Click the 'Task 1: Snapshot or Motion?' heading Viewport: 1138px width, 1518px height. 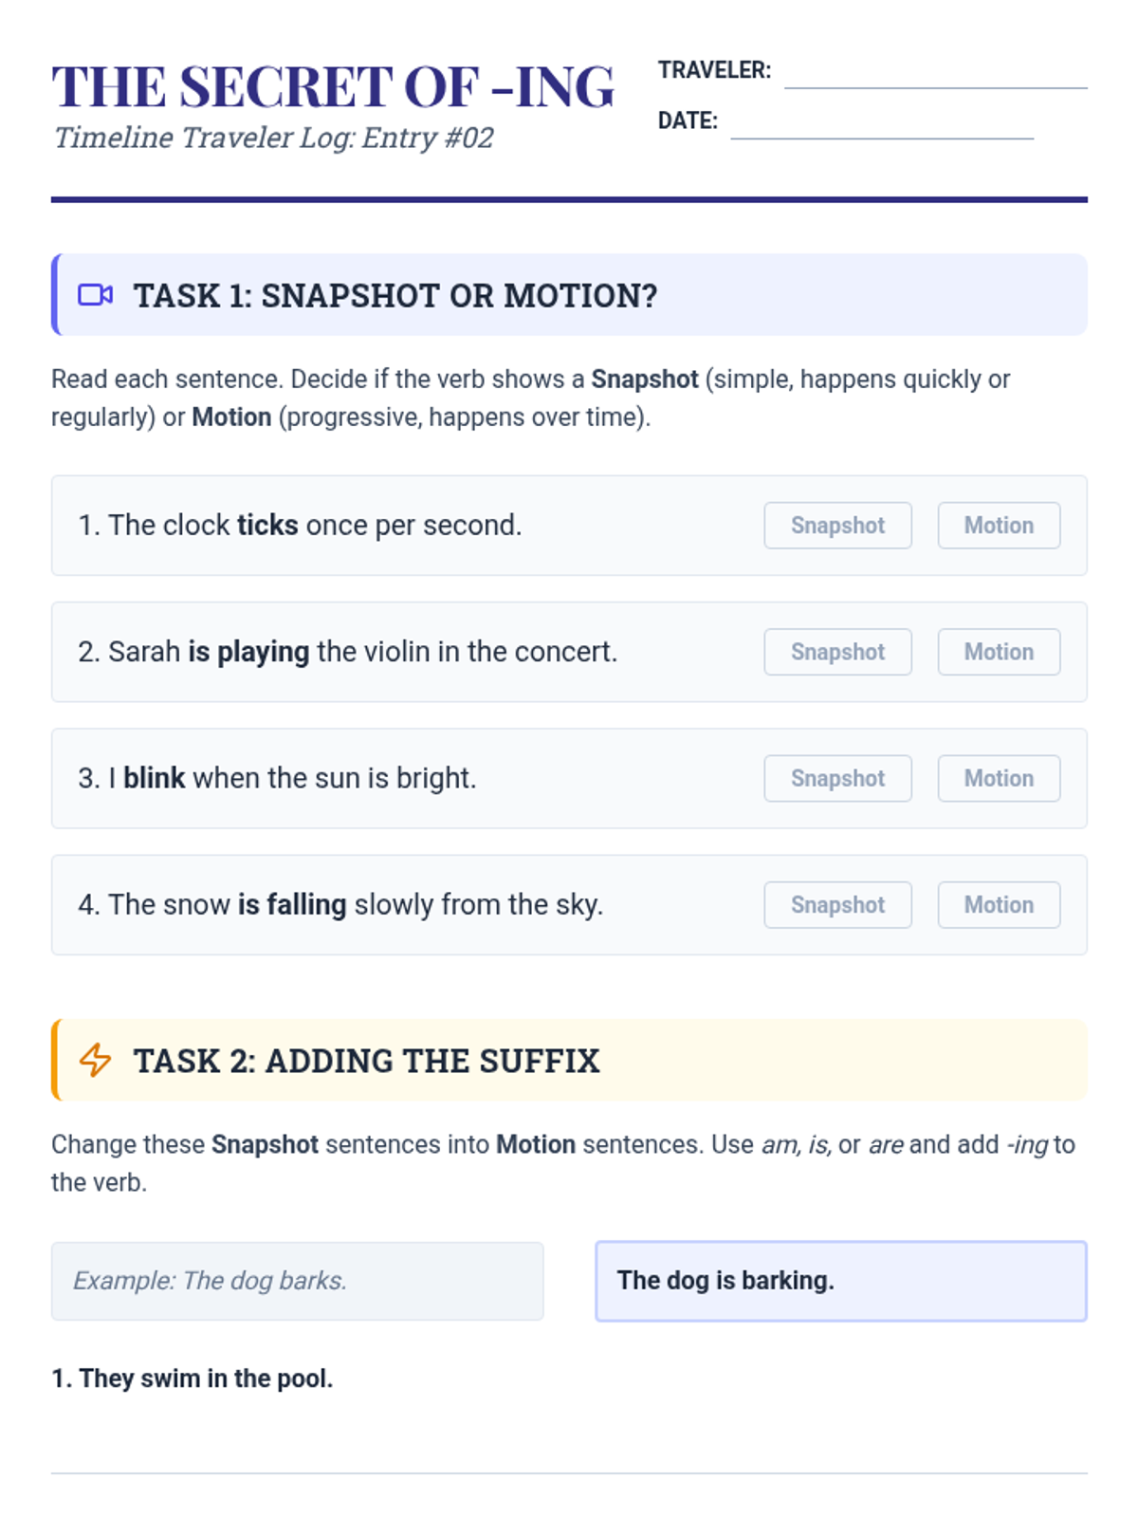click(x=395, y=295)
